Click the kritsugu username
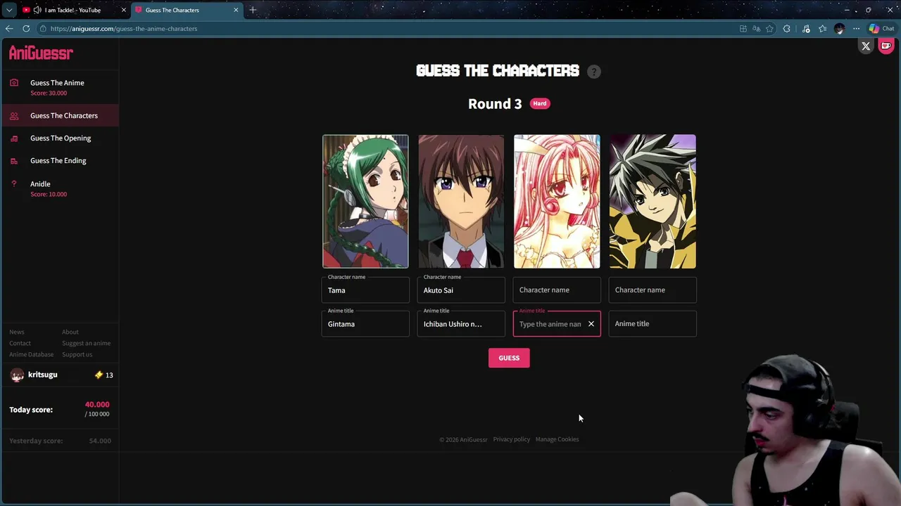This screenshot has width=901, height=506. [42, 375]
